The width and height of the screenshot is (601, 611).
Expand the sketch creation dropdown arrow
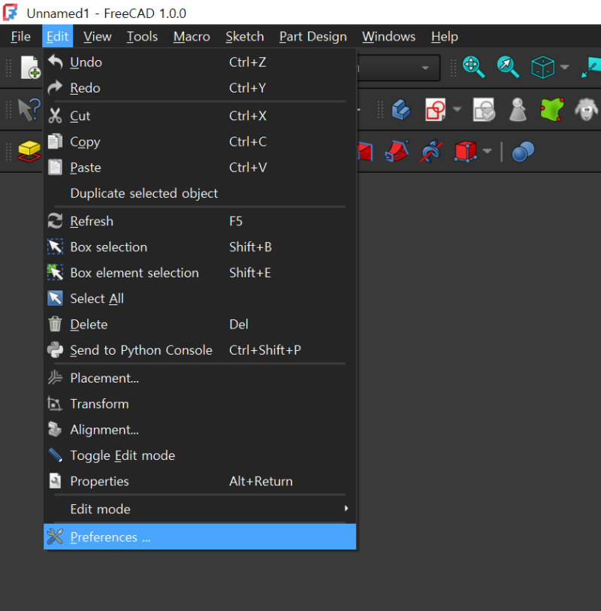(x=456, y=109)
